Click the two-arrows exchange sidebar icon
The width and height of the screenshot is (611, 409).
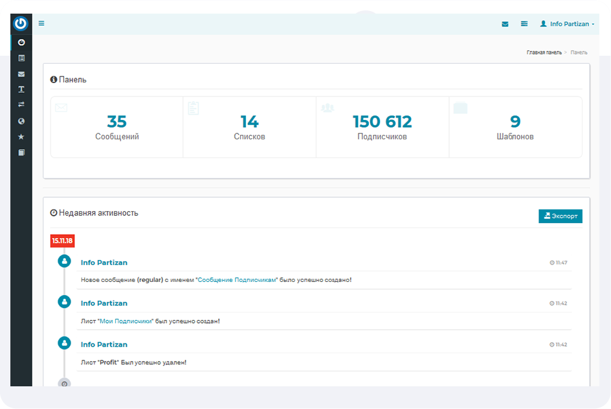[x=21, y=105]
